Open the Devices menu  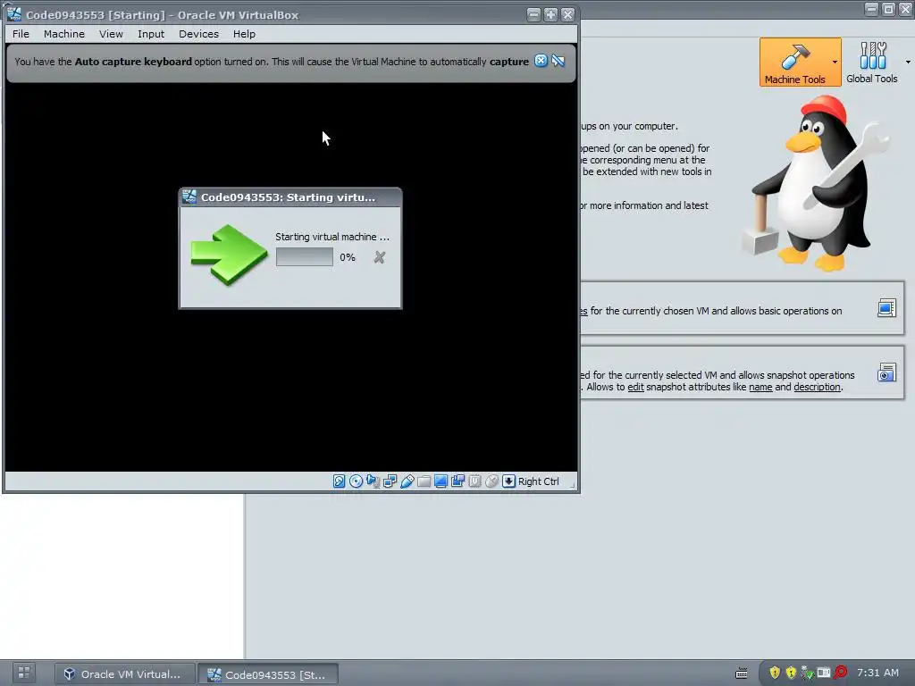click(199, 34)
